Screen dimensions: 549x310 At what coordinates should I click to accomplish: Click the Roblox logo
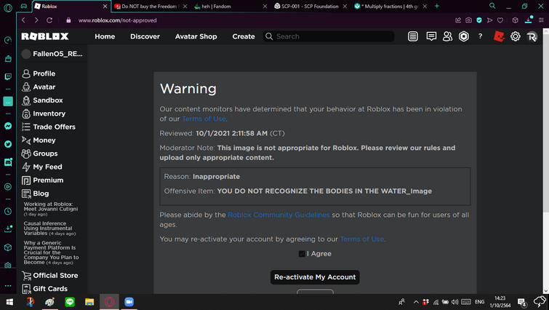pyautogui.click(x=45, y=36)
